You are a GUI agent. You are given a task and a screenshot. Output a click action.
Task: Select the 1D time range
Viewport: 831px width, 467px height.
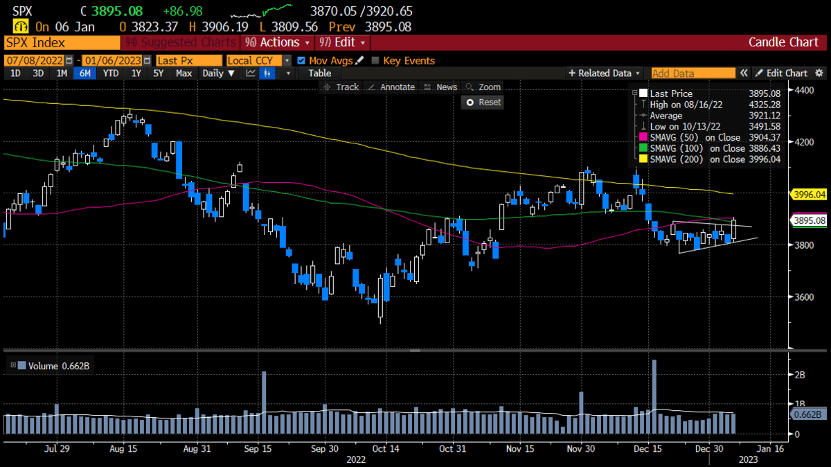[x=15, y=73]
